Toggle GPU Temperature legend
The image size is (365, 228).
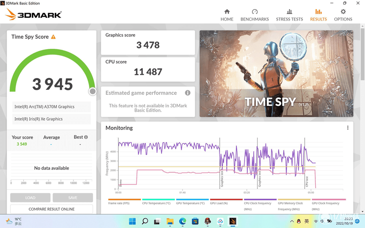192,202
